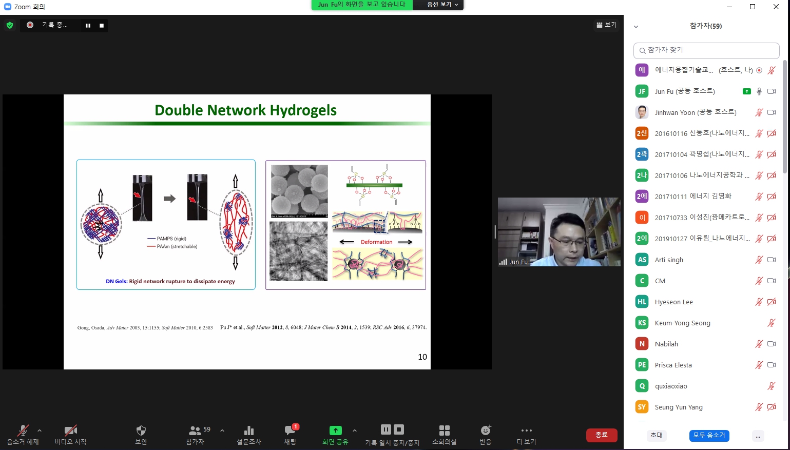Screen dimensions: 790x450
Task: Click the green encryption shield icon
Action: point(10,25)
